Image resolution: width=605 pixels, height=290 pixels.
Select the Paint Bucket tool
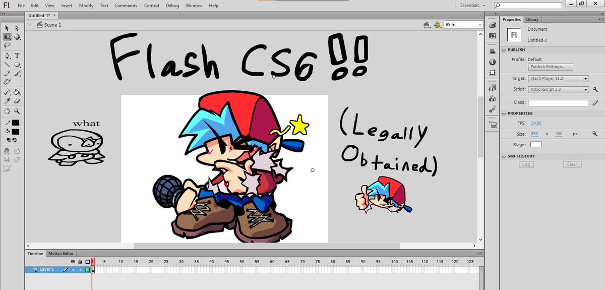coord(17,92)
